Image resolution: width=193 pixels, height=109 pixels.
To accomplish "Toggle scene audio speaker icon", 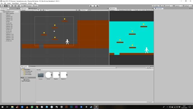I will tap(41, 10).
